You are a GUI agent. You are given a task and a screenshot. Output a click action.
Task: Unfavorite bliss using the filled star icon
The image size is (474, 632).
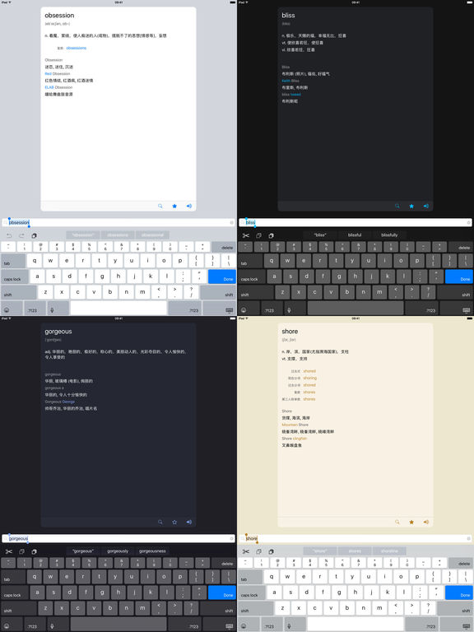(411, 206)
